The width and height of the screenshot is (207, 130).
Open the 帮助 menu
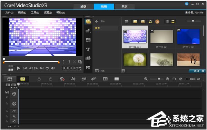[61, 12]
